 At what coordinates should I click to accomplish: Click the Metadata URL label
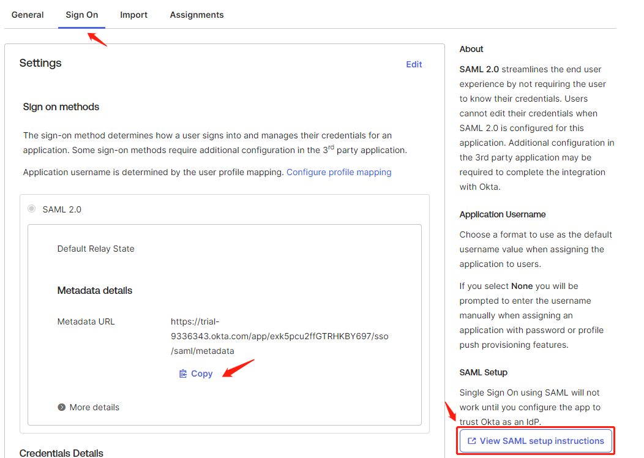86,321
